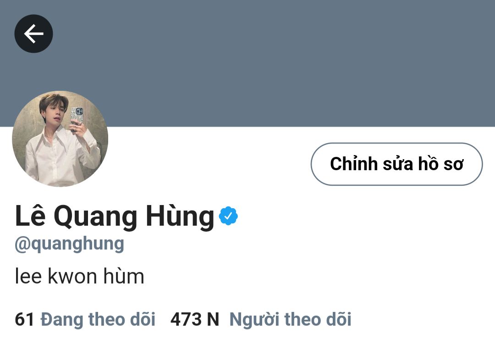
Task: Click the word kwon in bio
Action: (x=72, y=277)
